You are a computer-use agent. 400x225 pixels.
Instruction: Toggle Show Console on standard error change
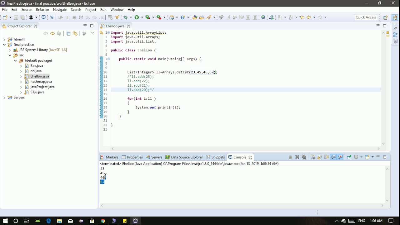click(340, 157)
